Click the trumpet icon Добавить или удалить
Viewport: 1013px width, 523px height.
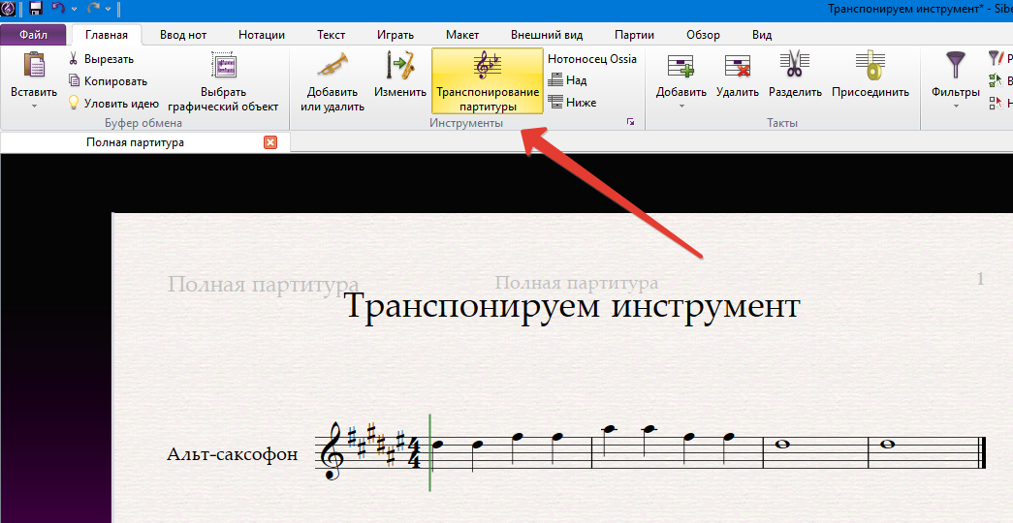click(332, 67)
